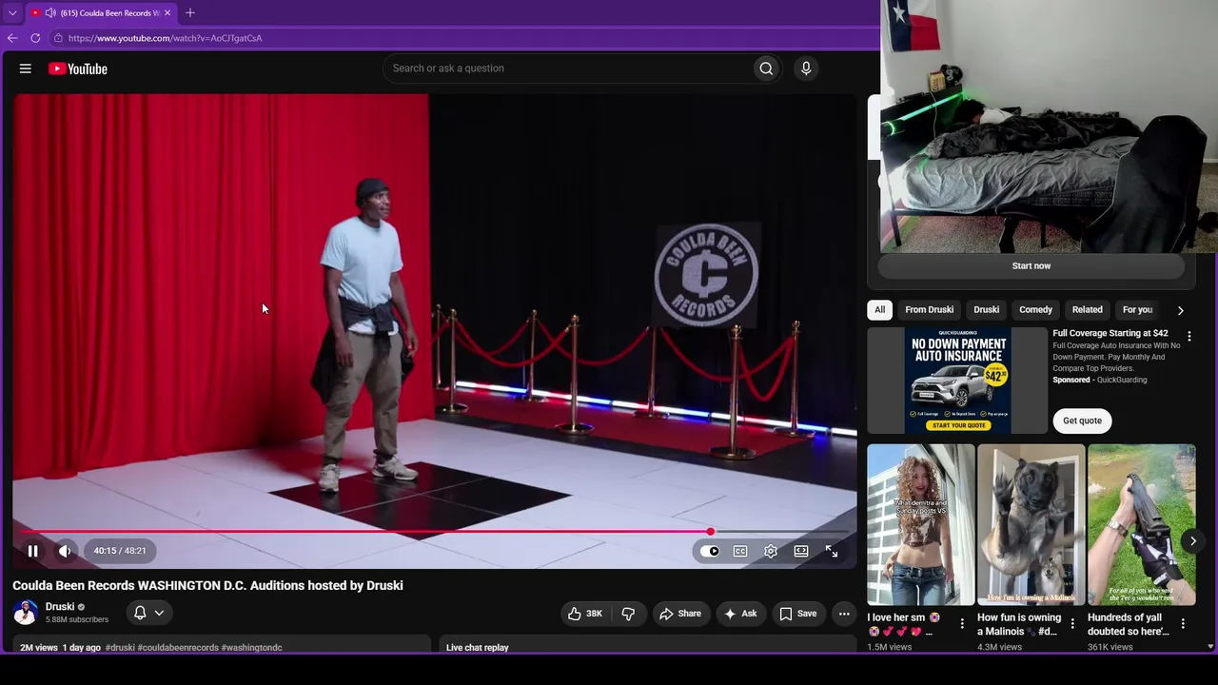Viewport: 1218px width, 685px height.
Task: Switch to theater mode
Action: (x=801, y=551)
